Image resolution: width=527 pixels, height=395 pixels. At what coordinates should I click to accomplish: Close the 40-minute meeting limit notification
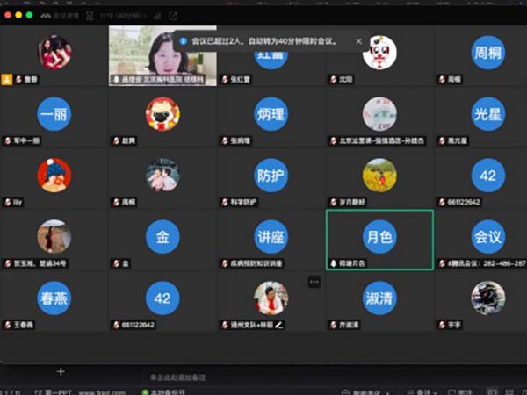point(358,41)
